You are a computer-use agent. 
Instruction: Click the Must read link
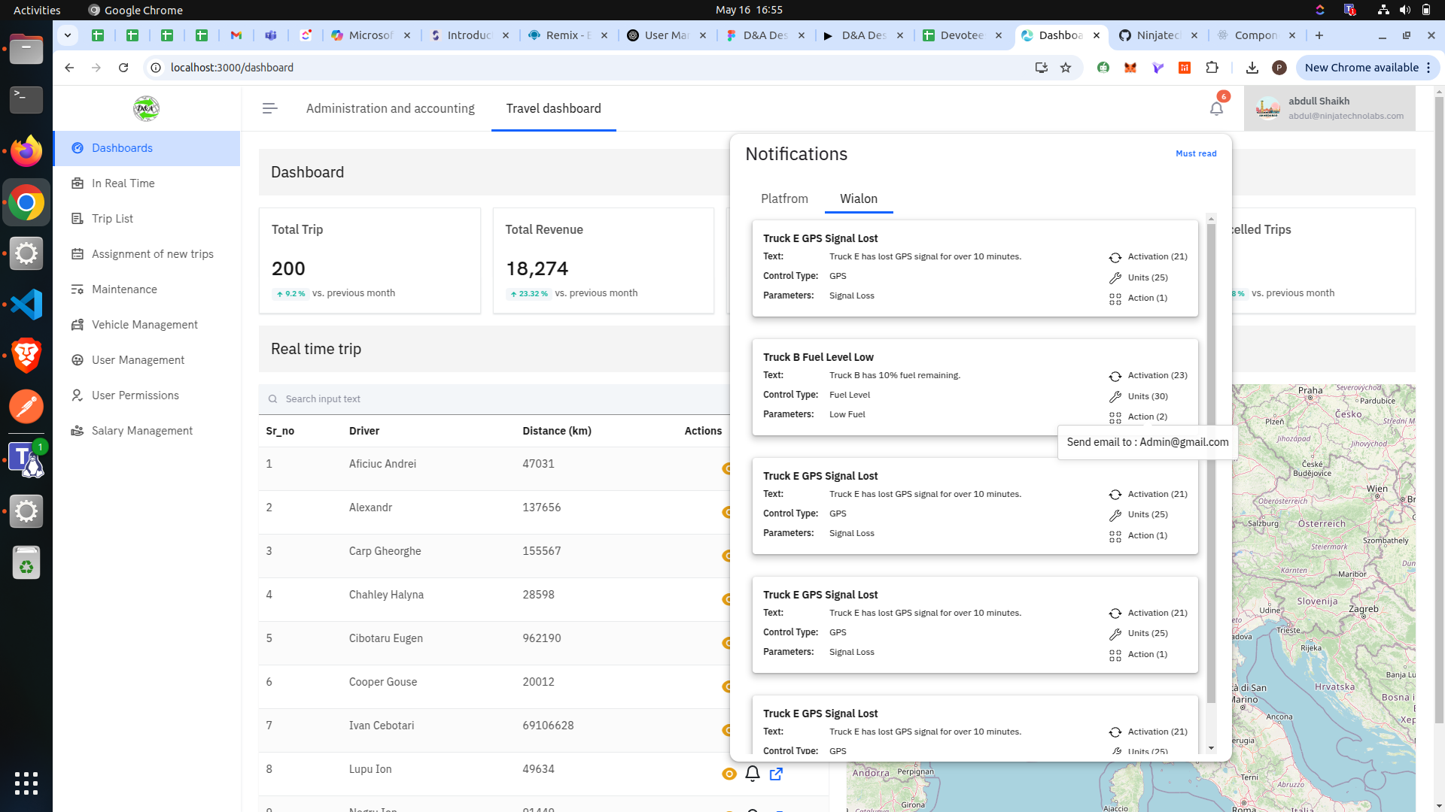(1196, 153)
